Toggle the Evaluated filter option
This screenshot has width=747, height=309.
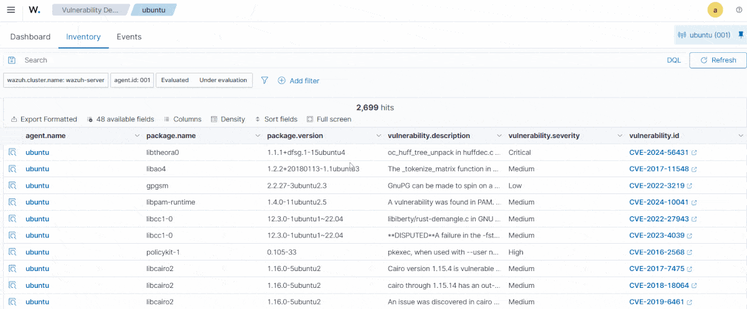point(175,80)
